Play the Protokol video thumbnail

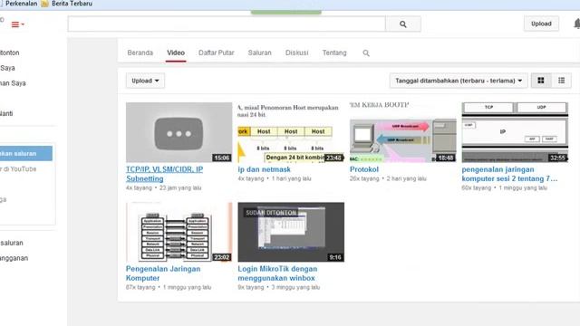tap(402, 132)
